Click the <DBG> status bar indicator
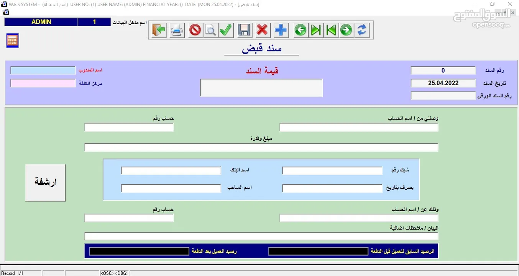519x276 pixels. 122,273
